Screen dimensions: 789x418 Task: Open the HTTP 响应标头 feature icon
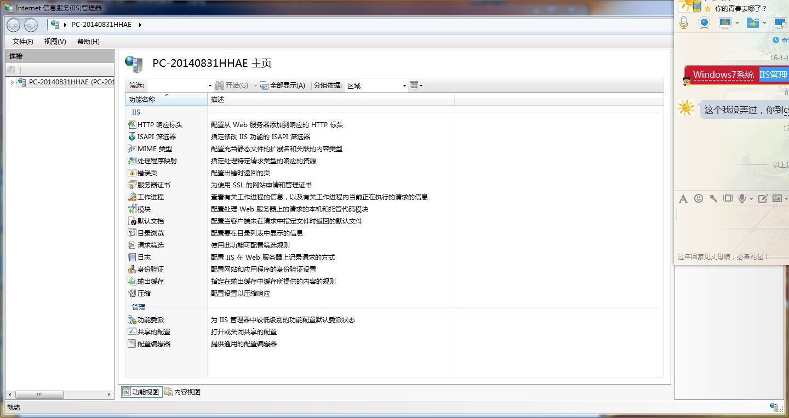point(131,125)
